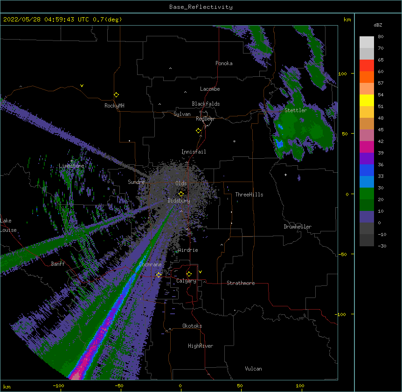Click the yellow radar site marker below Olds

click(x=181, y=194)
